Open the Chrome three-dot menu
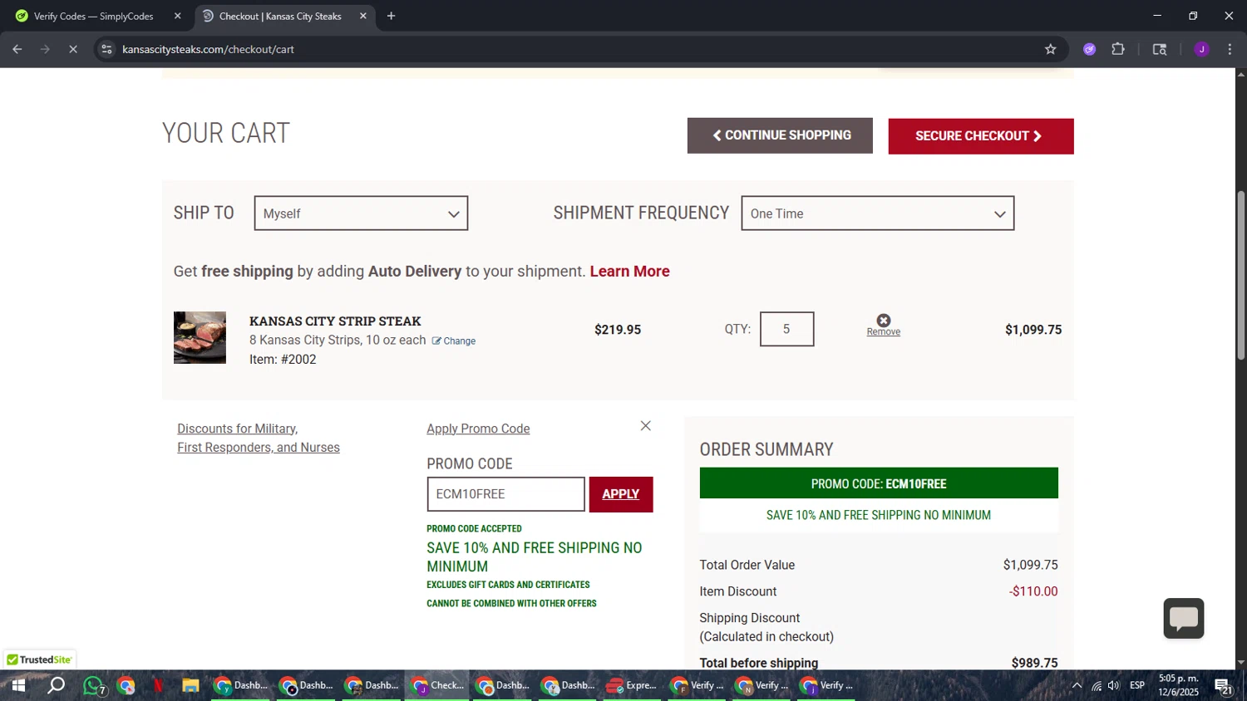 [1230, 49]
